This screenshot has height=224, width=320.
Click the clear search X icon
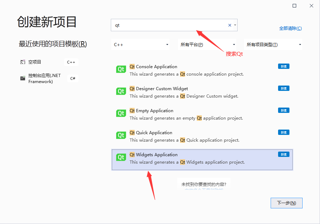pyautogui.click(x=229, y=25)
